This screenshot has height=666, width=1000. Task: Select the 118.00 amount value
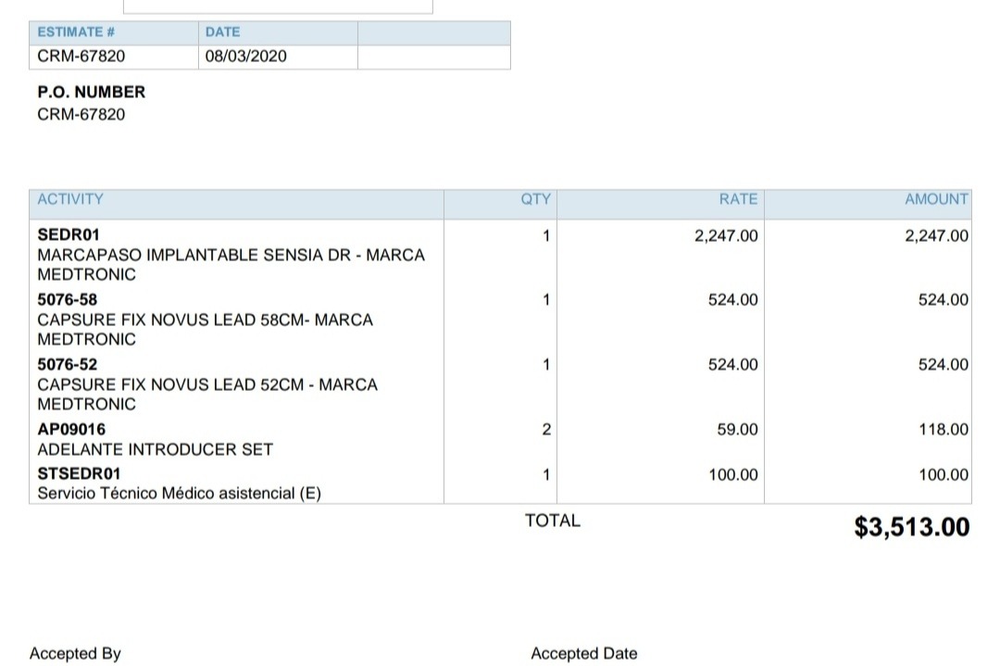click(x=944, y=429)
